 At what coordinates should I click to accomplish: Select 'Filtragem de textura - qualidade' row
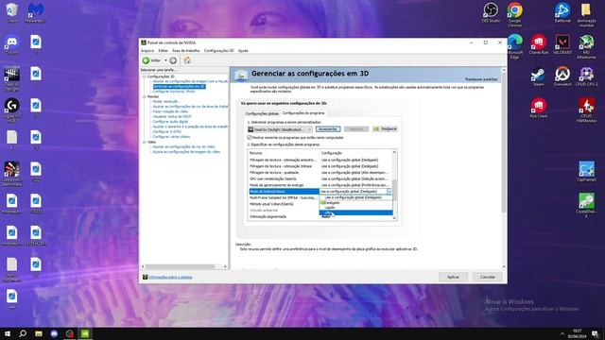tap(320, 173)
